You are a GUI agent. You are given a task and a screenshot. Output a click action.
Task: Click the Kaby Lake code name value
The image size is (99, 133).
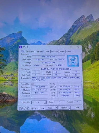40,60
